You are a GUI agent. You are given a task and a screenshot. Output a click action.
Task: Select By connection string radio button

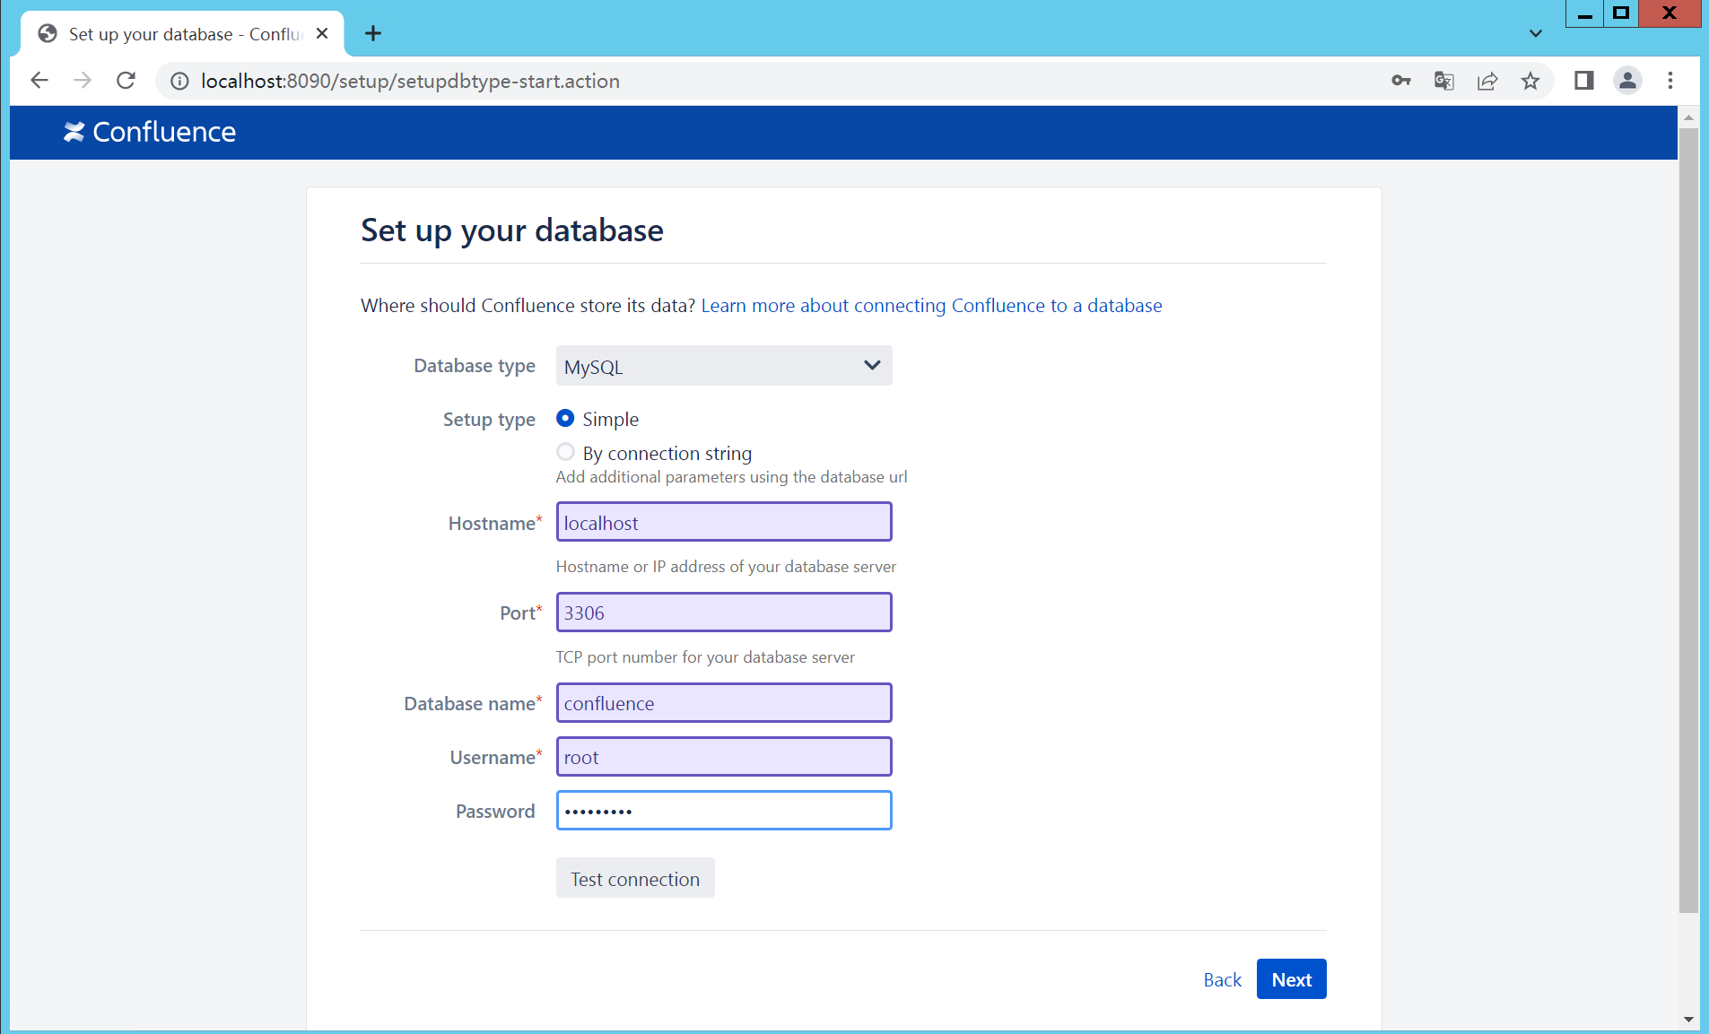(x=565, y=452)
